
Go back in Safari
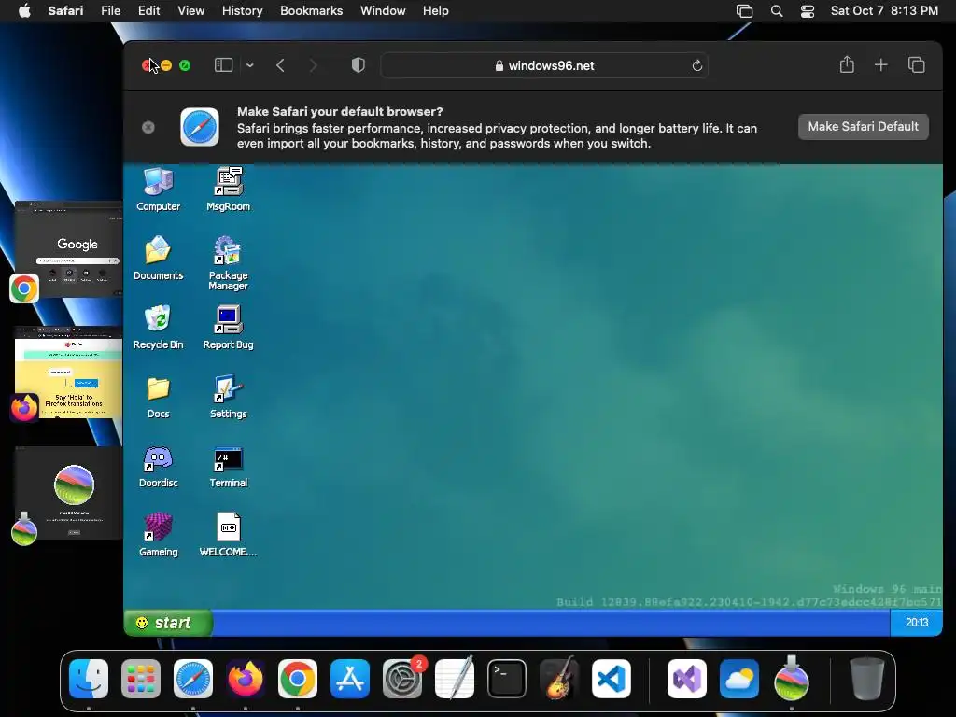(280, 65)
